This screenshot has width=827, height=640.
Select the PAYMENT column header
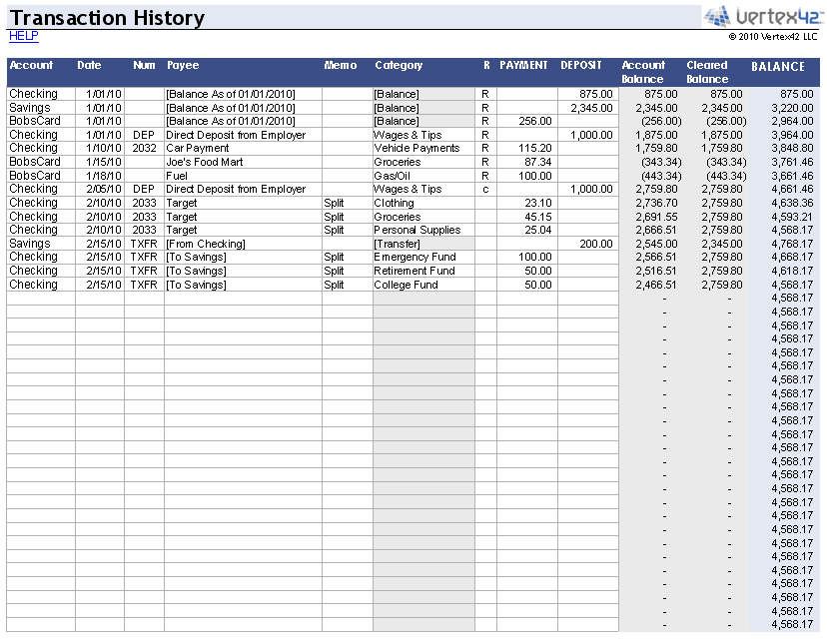pos(523,65)
